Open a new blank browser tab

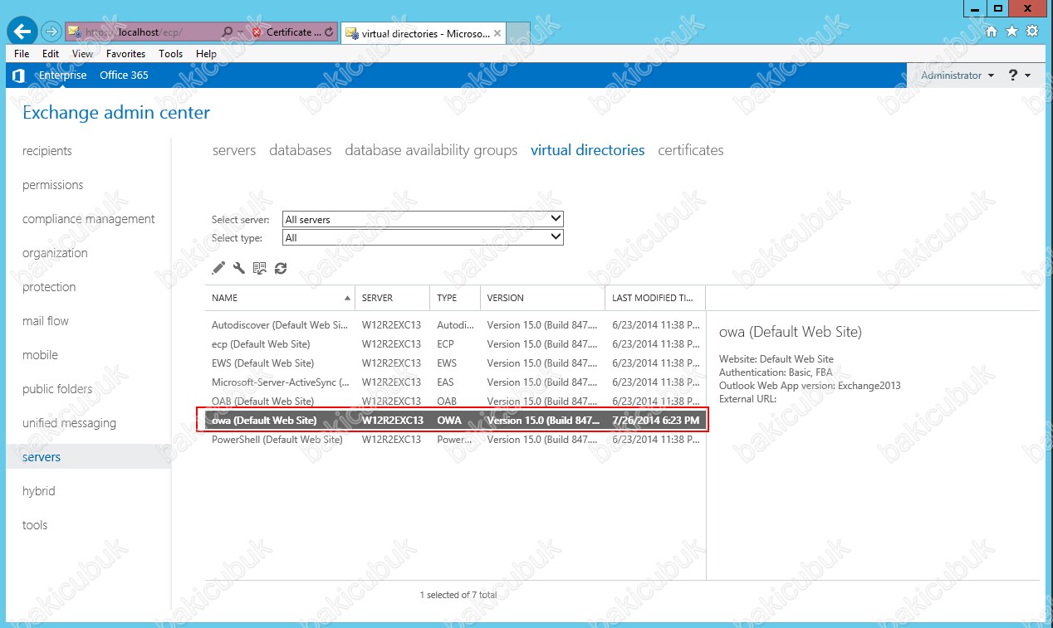pos(519,33)
